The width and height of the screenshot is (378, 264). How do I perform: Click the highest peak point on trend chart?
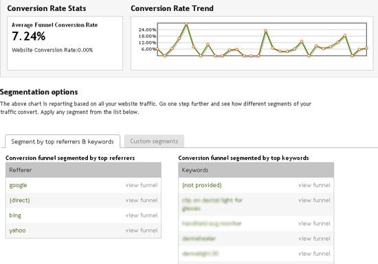186,24
